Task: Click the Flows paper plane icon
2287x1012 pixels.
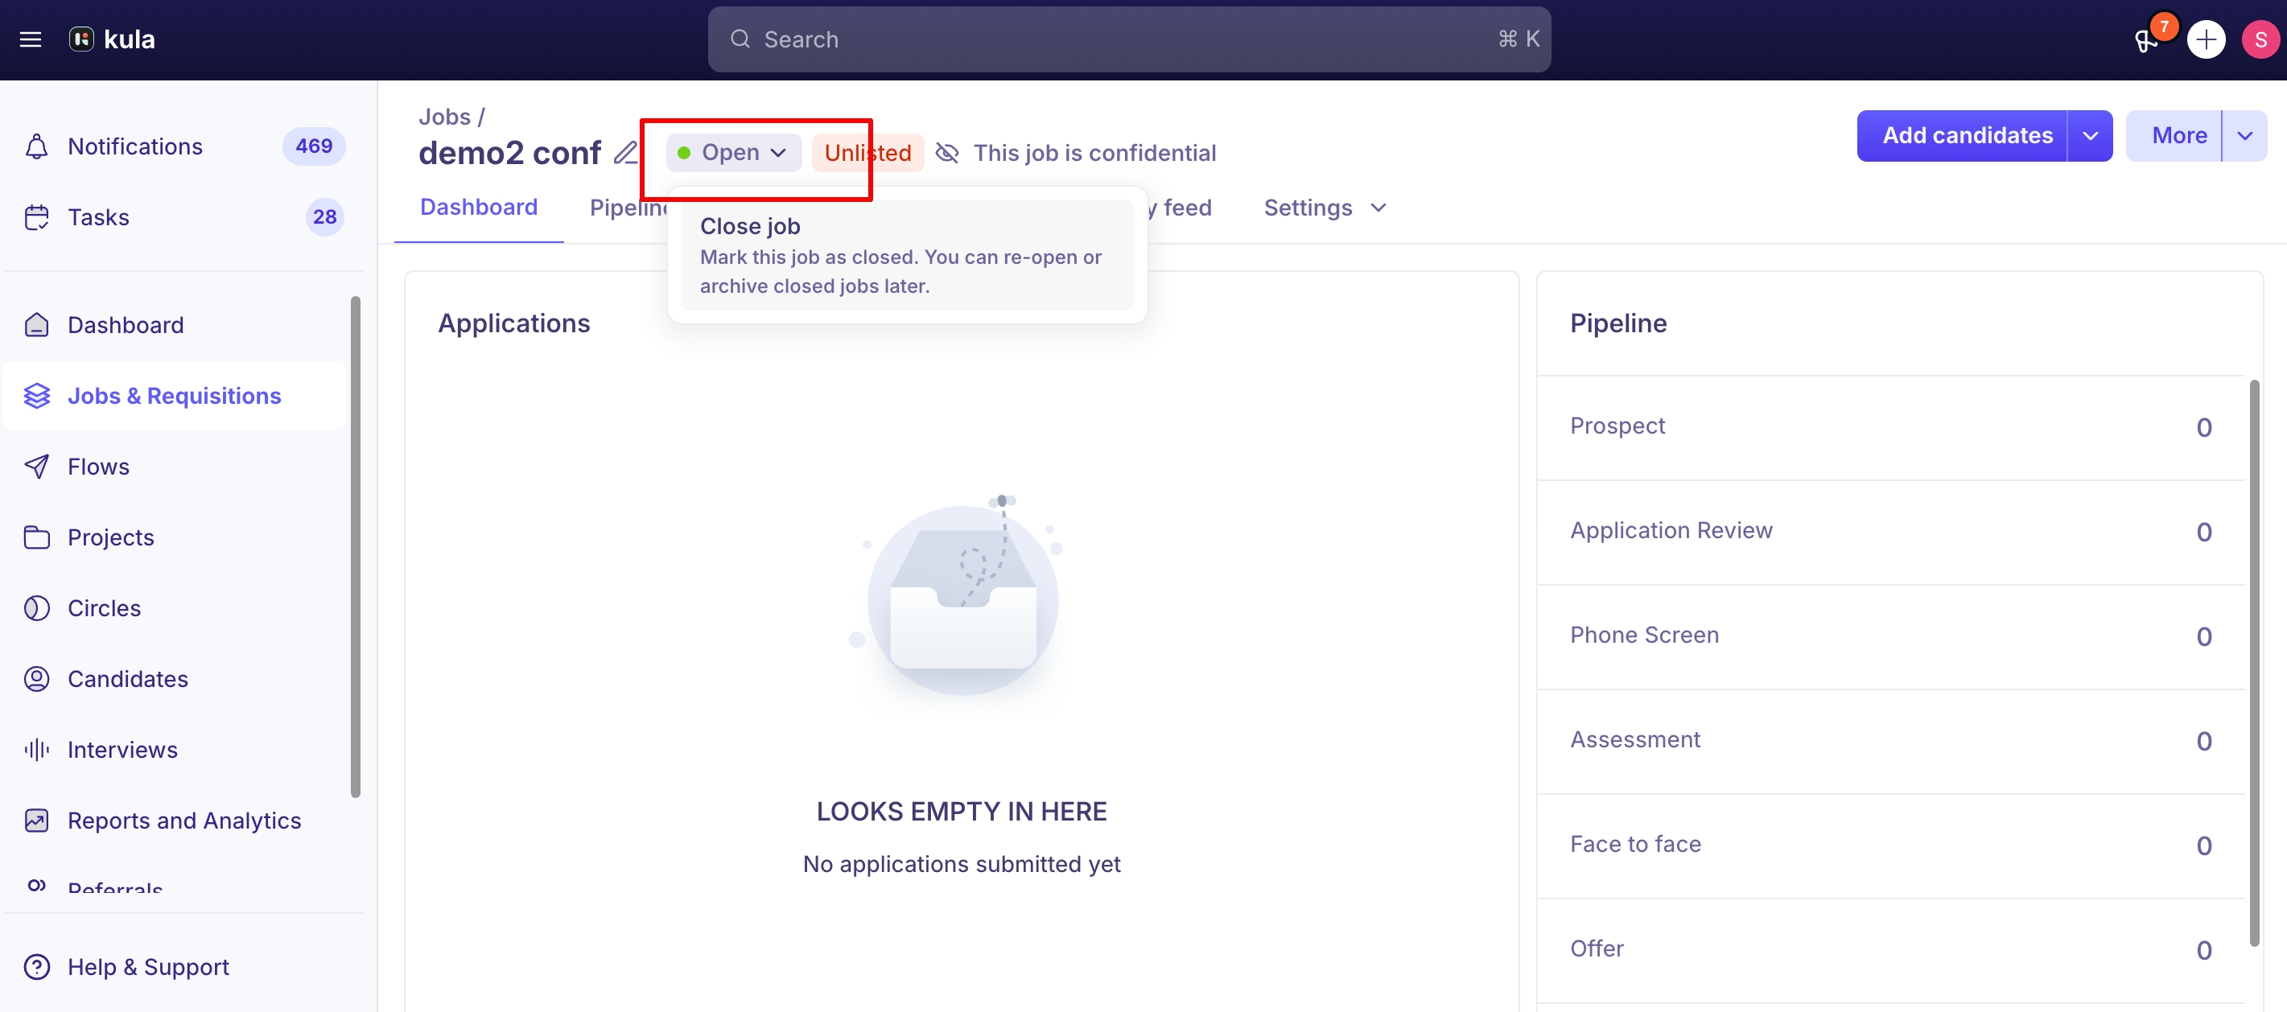Action: [x=36, y=467]
